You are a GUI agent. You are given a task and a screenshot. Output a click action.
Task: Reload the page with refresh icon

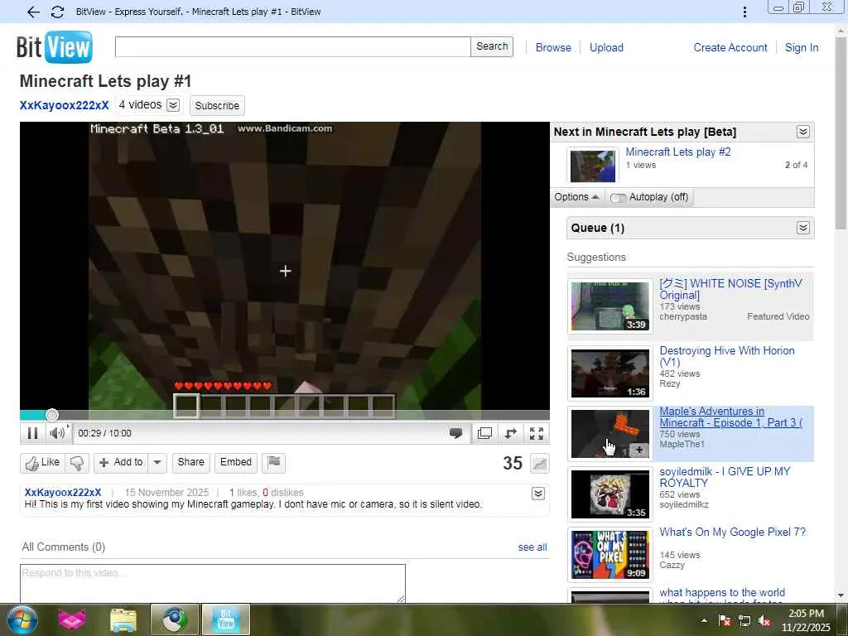point(57,12)
